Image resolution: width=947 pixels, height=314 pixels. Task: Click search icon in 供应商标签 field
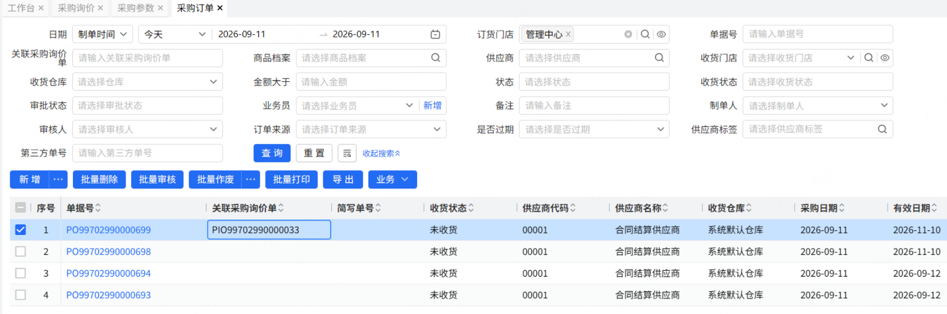[x=883, y=129]
